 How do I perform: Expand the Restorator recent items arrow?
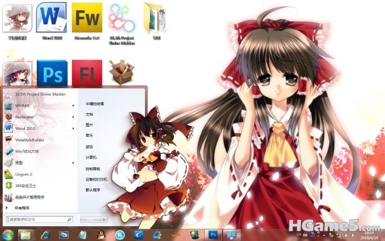[x=73, y=117]
